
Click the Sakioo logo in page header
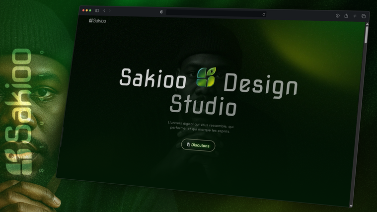97,21
